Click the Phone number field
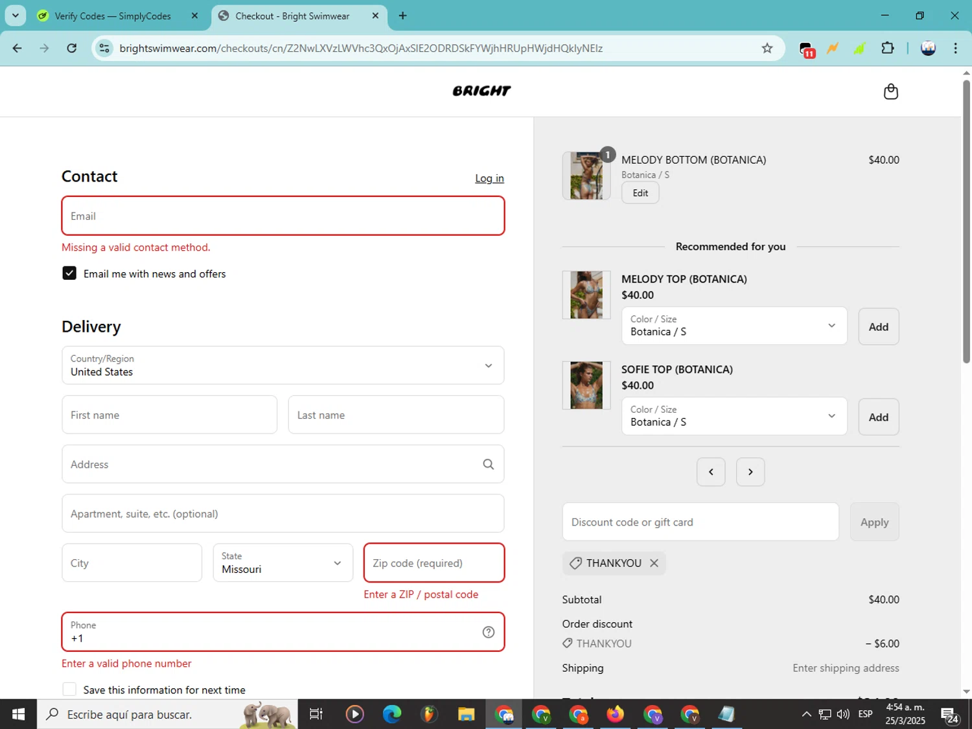This screenshot has height=729, width=972. (x=283, y=632)
